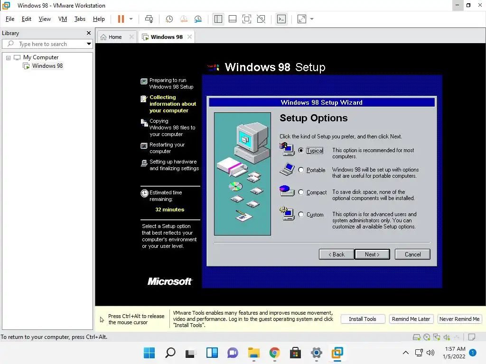Click the sound card status icon

click(x=447, y=337)
